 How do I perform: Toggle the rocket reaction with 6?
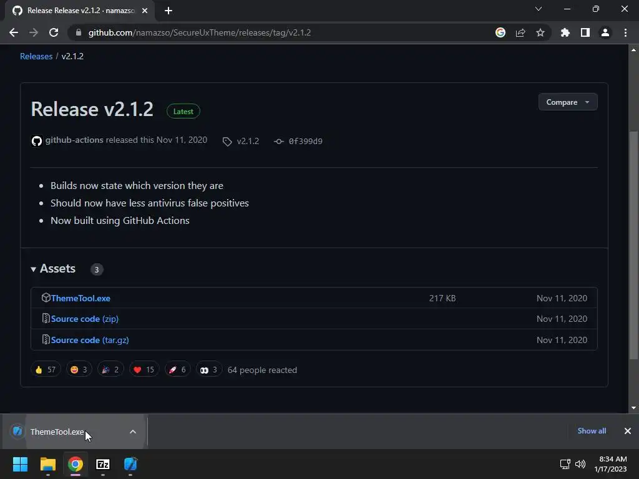[x=177, y=369]
